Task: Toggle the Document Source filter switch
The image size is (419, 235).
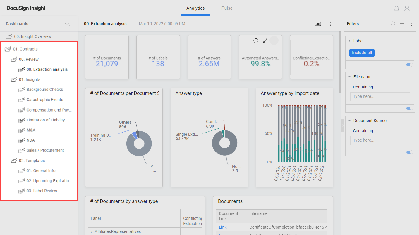Action: 410,152
